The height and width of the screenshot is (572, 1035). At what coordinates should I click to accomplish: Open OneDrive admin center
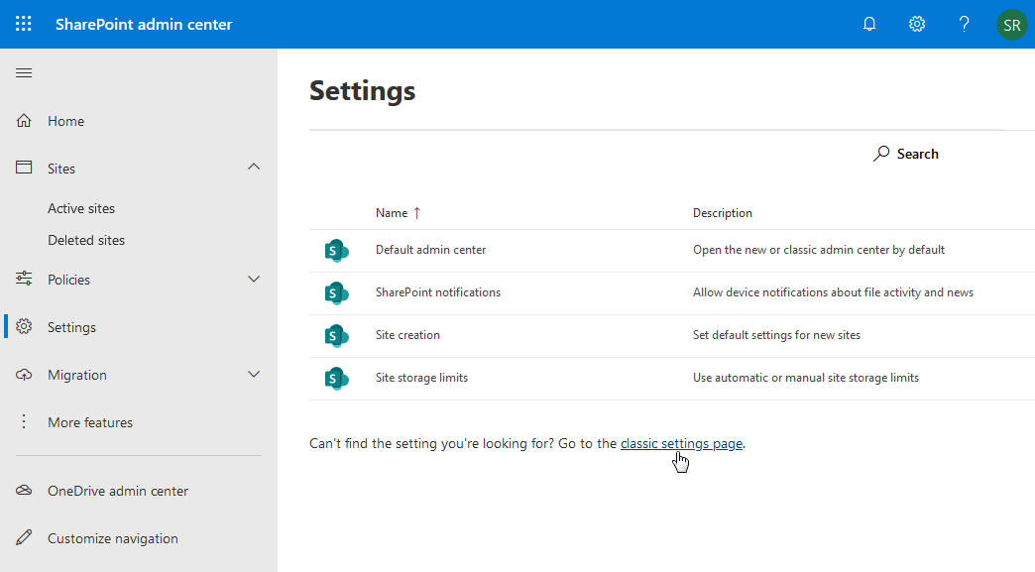pyautogui.click(x=118, y=491)
